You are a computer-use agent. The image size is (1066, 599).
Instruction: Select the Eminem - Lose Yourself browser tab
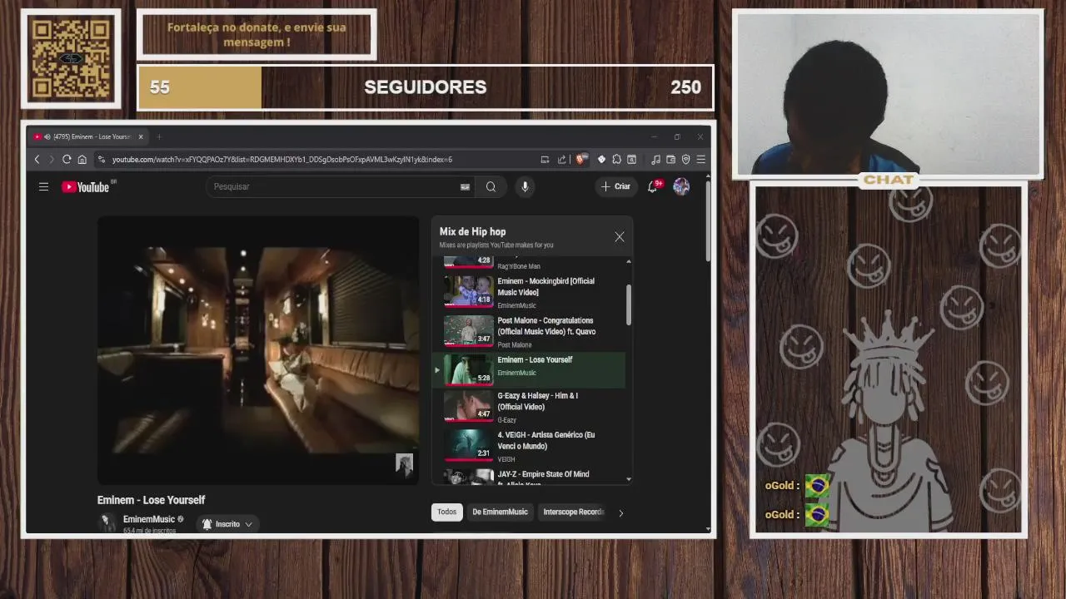(x=88, y=136)
